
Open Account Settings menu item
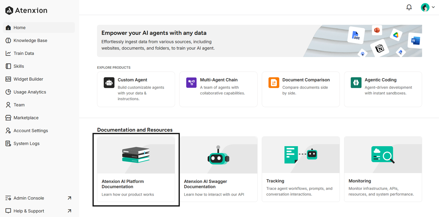[39, 131]
